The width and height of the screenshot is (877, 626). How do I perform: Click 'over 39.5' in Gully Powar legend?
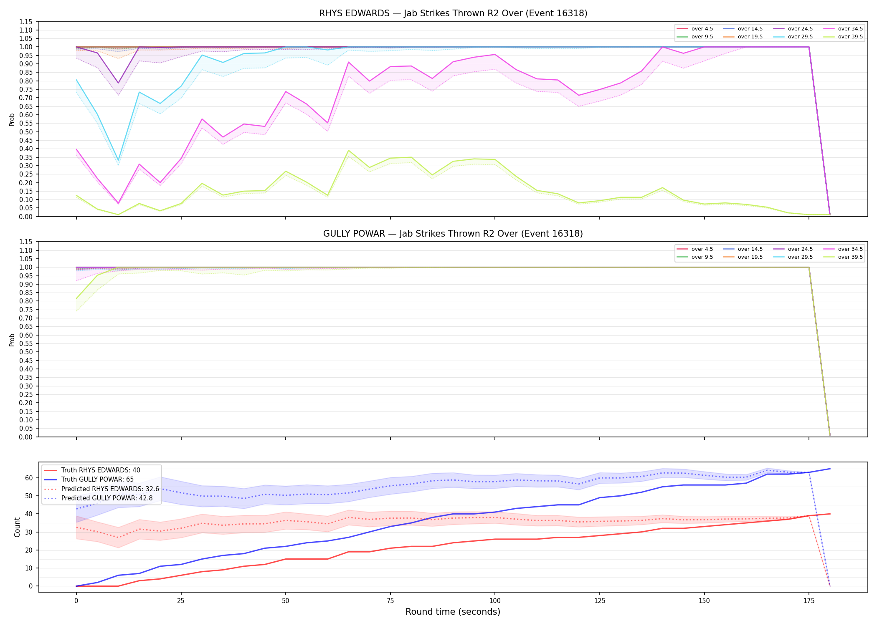[843, 257]
